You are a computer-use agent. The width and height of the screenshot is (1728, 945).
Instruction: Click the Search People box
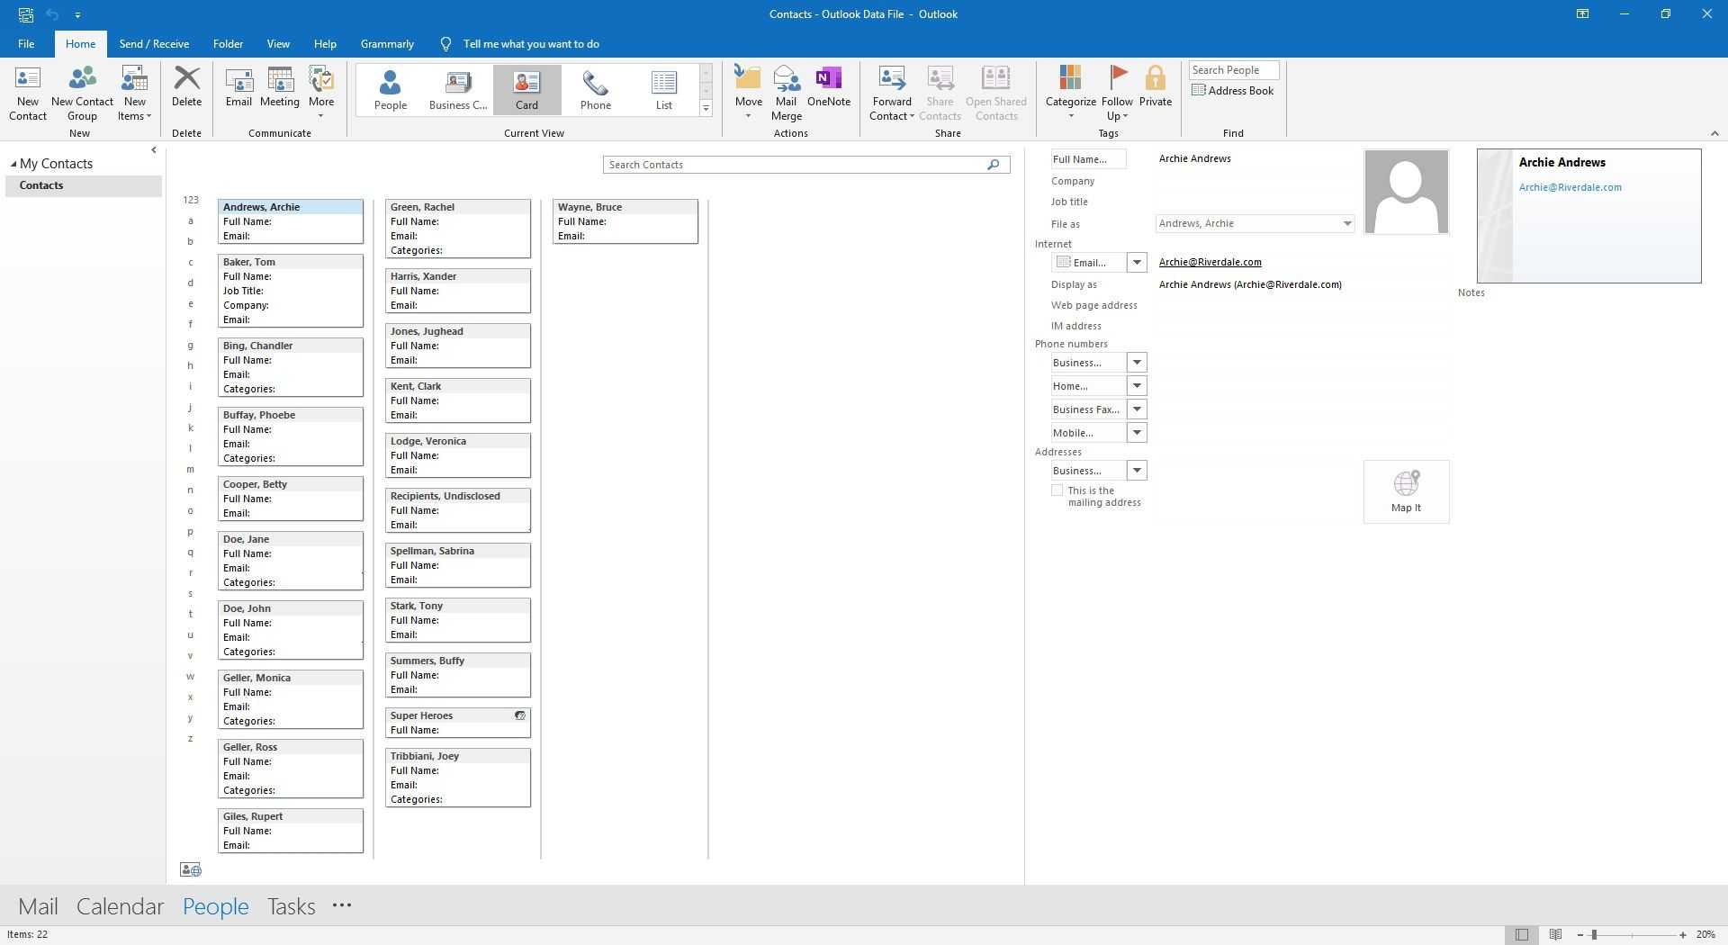[x=1233, y=70]
